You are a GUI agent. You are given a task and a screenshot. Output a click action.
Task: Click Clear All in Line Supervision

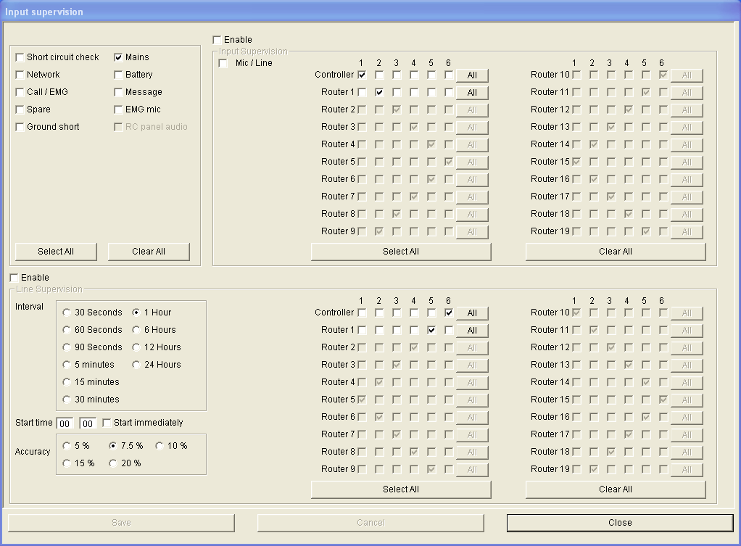(x=616, y=489)
